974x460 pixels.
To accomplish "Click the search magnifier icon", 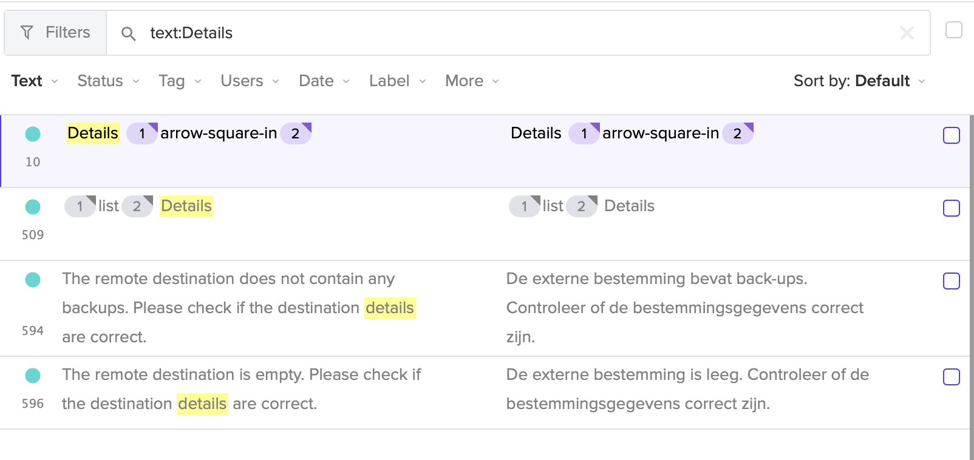I will (128, 33).
